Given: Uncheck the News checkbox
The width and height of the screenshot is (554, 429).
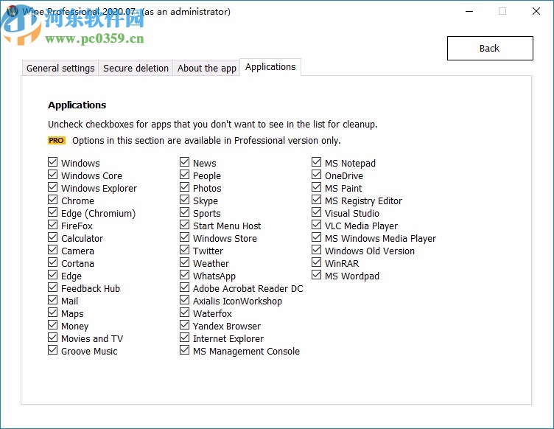Looking at the screenshot, I should click(184, 162).
